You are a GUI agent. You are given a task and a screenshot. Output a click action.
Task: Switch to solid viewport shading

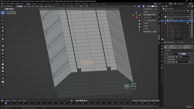point(152,6)
